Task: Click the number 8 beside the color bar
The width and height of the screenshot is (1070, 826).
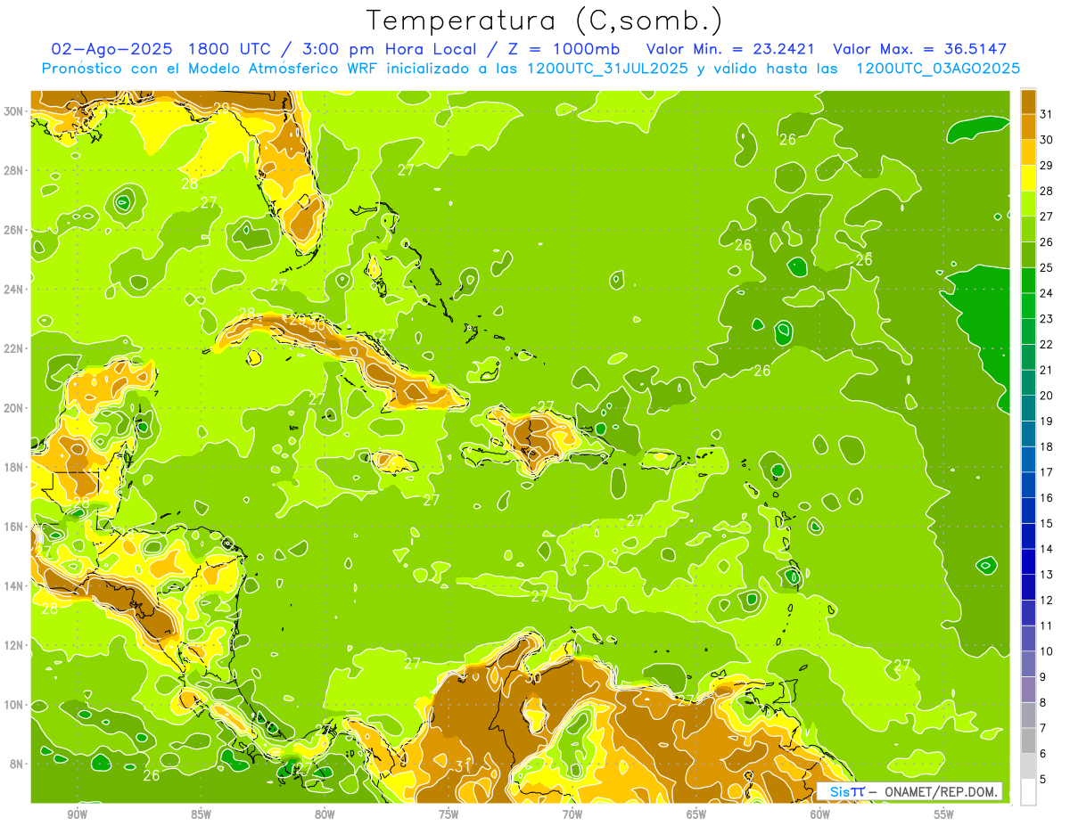Action: (x=1043, y=703)
